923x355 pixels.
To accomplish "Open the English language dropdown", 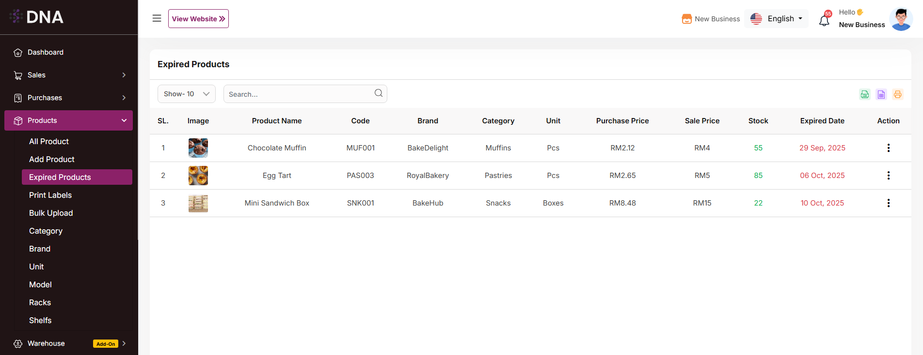I will click(x=776, y=19).
